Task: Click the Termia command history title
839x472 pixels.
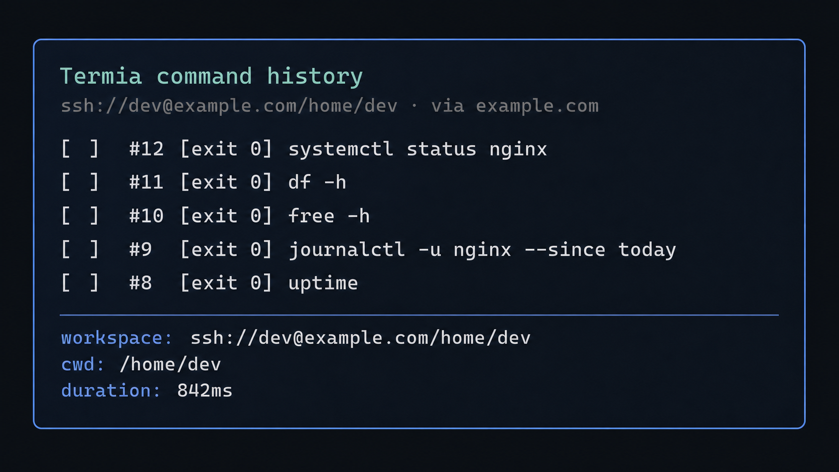Action: tap(211, 77)
